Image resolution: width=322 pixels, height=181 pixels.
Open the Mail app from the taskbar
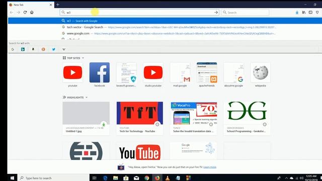136,178
